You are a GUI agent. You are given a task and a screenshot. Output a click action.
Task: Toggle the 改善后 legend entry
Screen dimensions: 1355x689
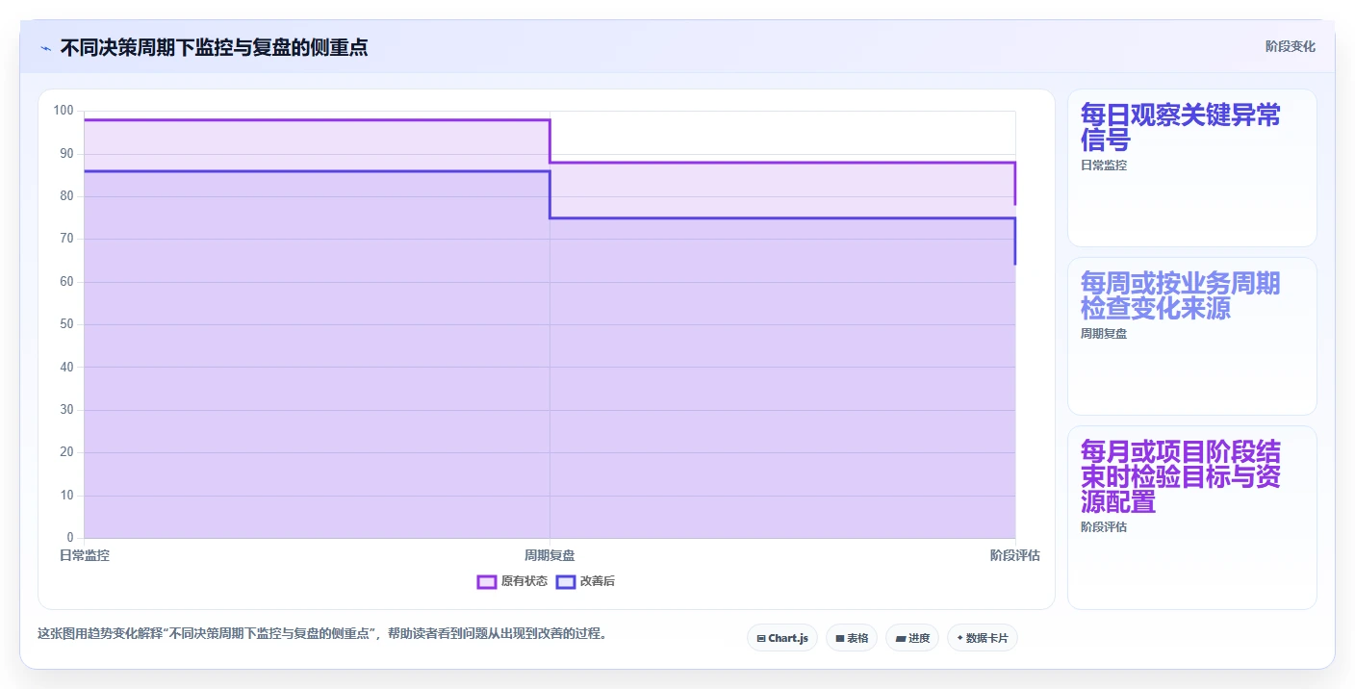pyautogui.click(x=585, y=581)
